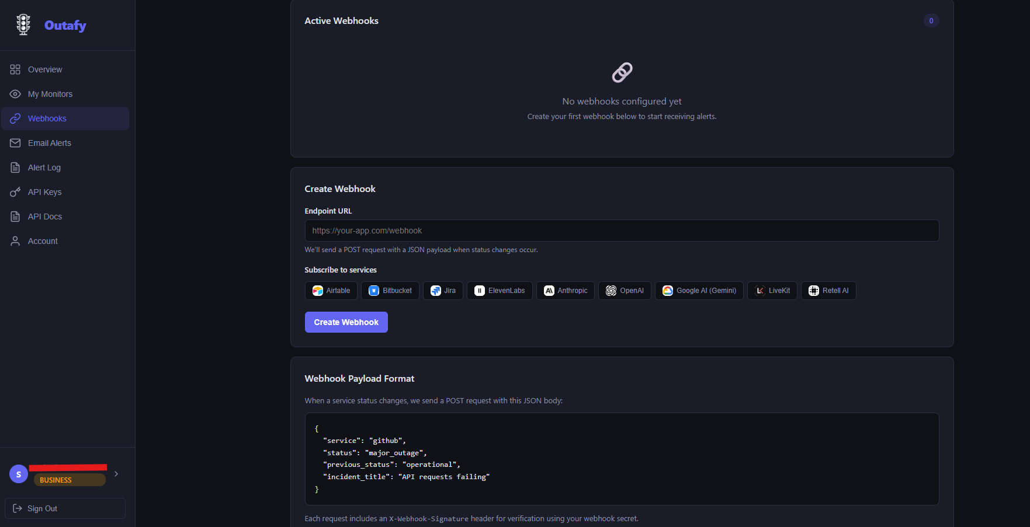Click the active webhooks count badge
The width and height of the screenshot is (1030, 527).
tap(931, 20)
